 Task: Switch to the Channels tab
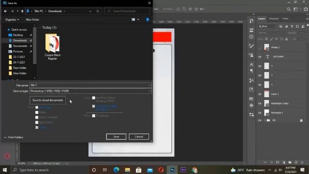click(274, 18)
